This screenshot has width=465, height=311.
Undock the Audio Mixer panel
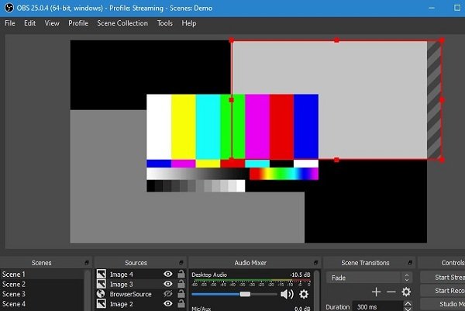pos(315,263)
